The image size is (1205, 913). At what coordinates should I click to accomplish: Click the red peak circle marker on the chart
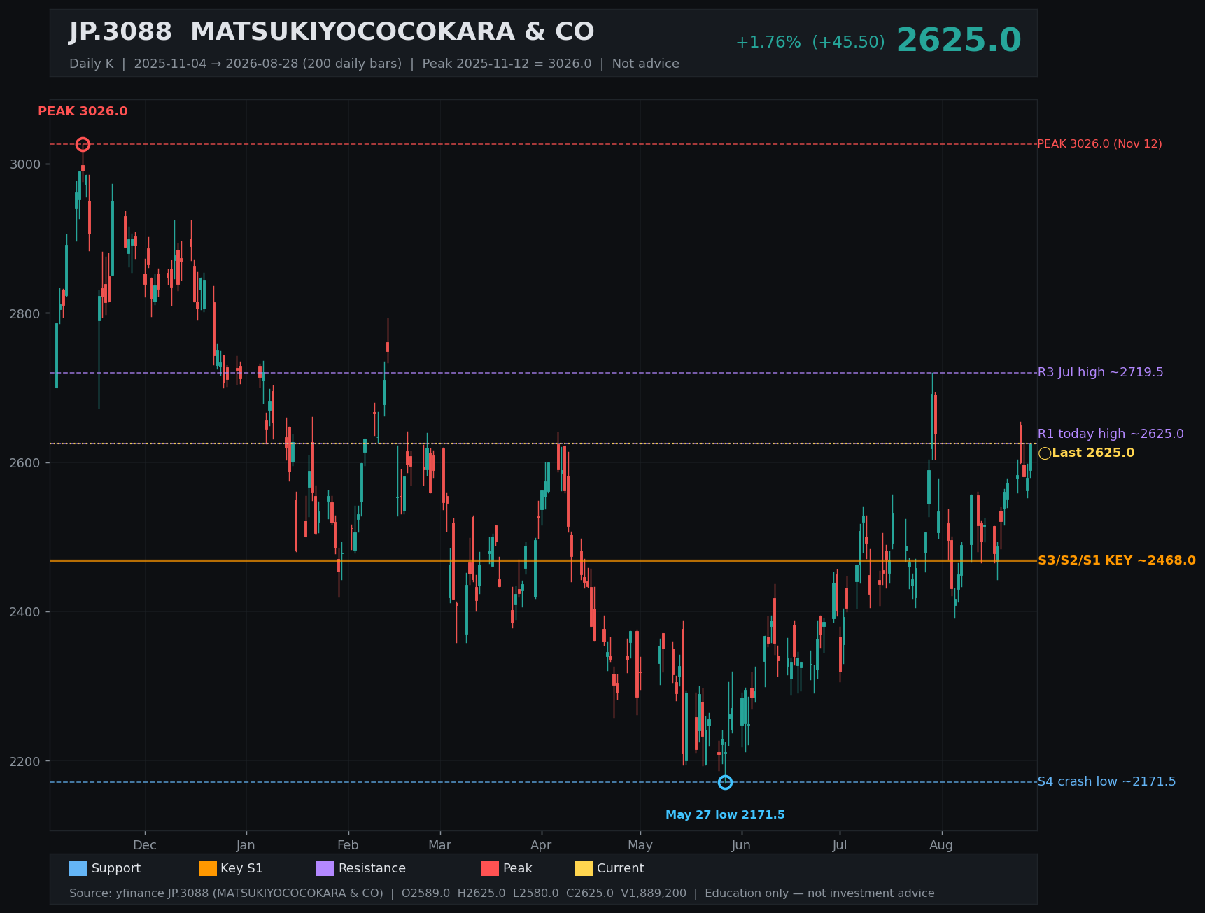83,145
